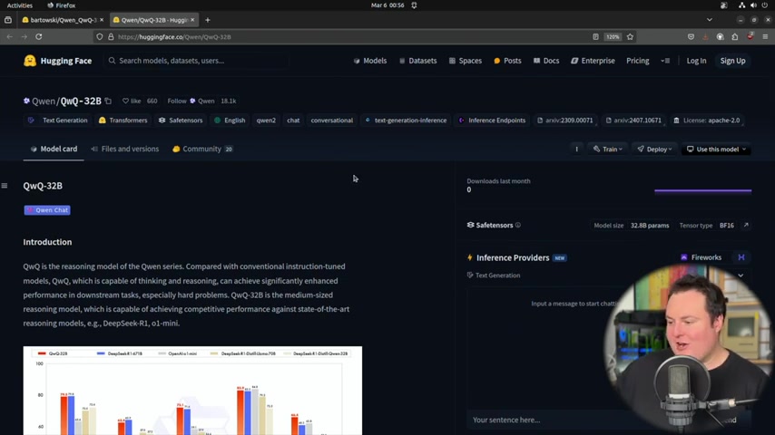Open arxiv:2309.00071 paper tag
Screen dimensions: 775x435
pyautogui.click(x=564, y=120)
